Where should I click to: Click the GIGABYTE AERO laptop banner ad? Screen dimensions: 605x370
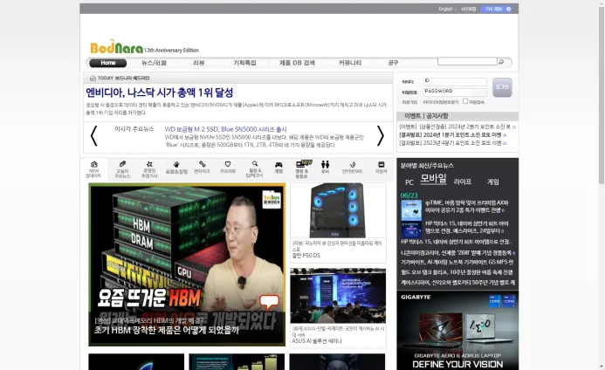(457, 330)
